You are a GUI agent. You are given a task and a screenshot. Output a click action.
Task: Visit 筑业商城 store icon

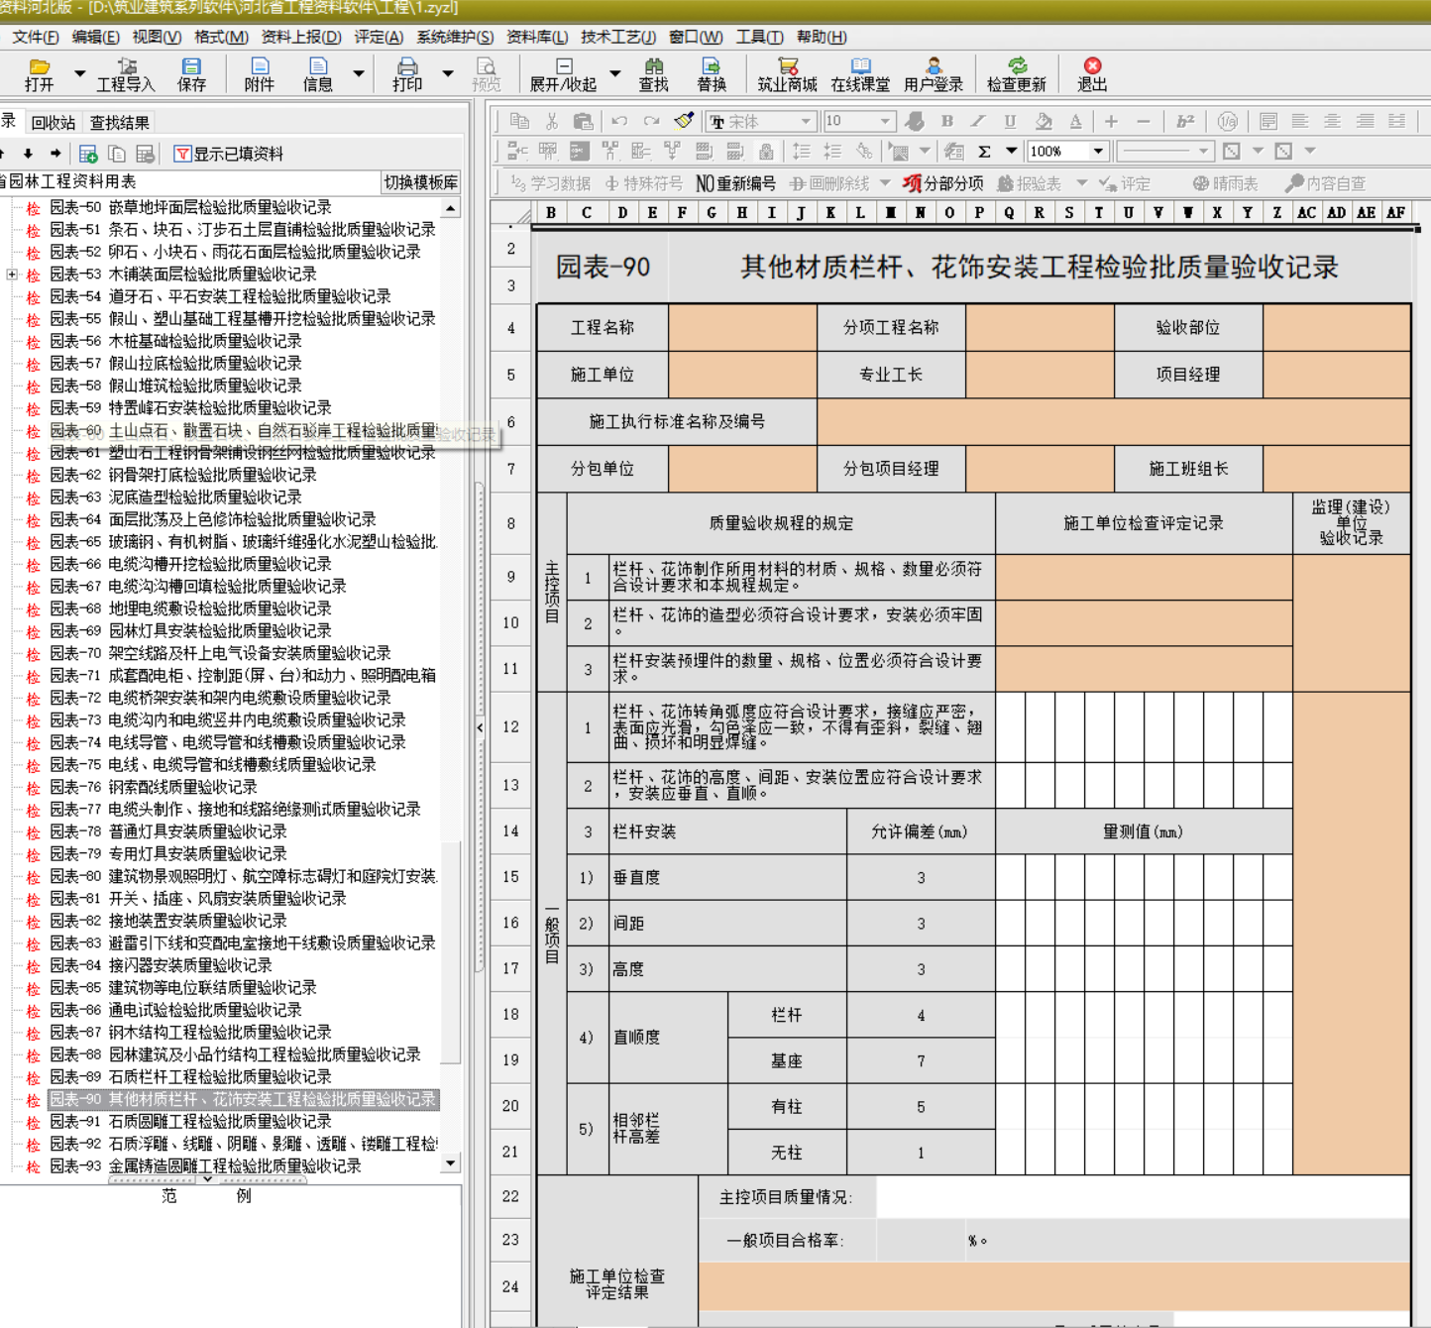pos(788,74)
